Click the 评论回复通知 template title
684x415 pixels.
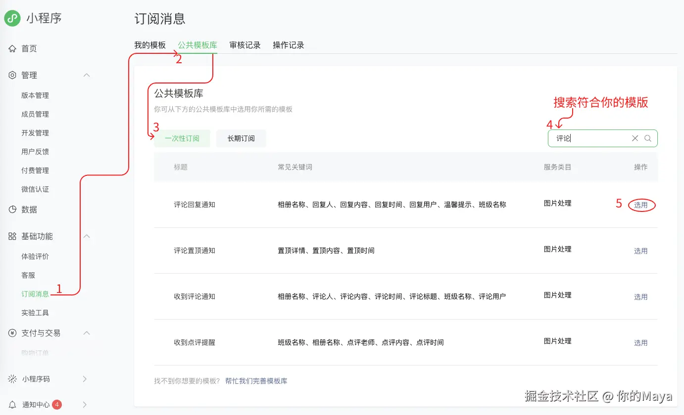click(195, 205)
